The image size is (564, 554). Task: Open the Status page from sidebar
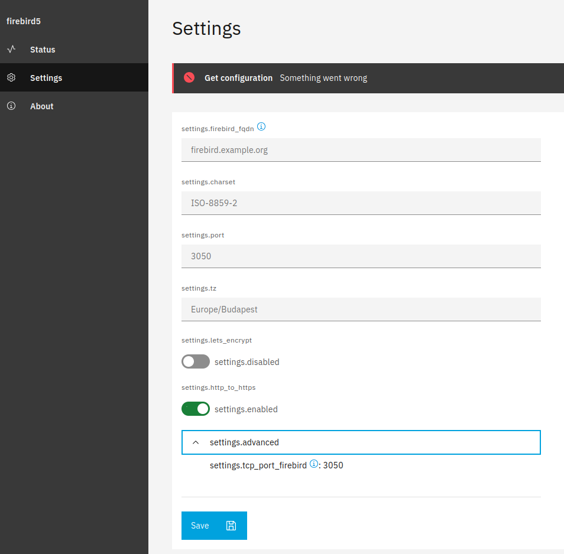pyautogui.click(x=43, y=50)
